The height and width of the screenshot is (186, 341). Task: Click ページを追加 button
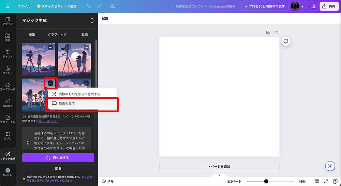coord(219,167)
